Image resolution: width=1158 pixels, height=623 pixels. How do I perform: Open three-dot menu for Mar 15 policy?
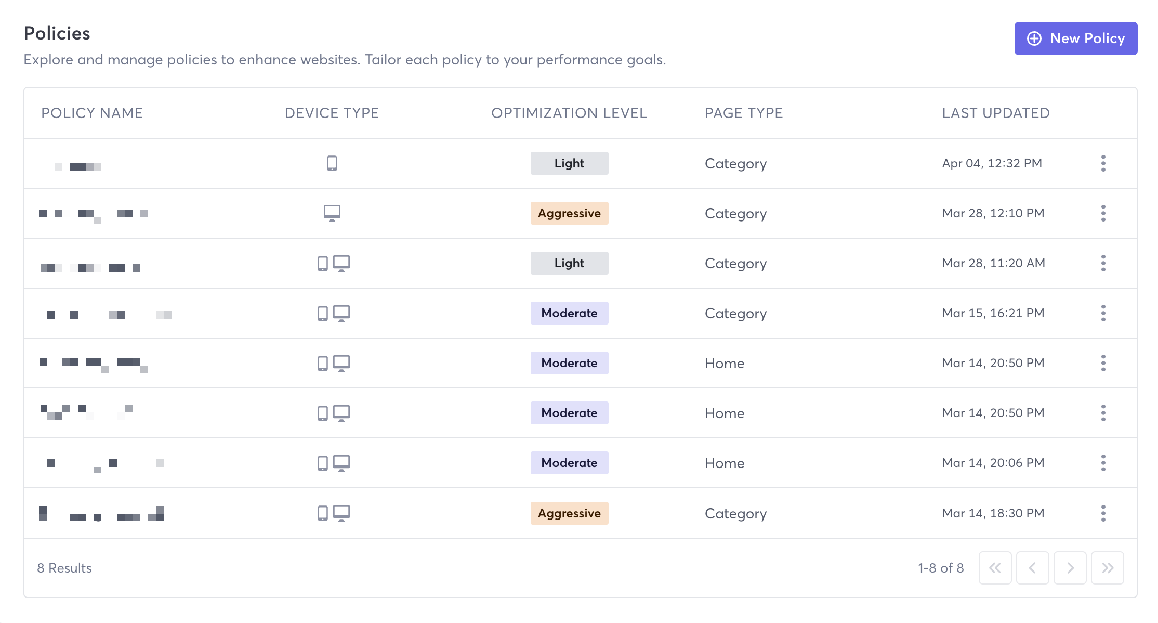[x=1103, y=313]
